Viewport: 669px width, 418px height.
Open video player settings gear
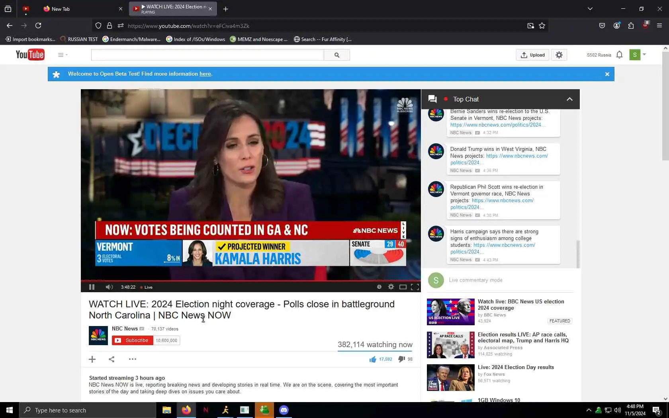[391, 287]
